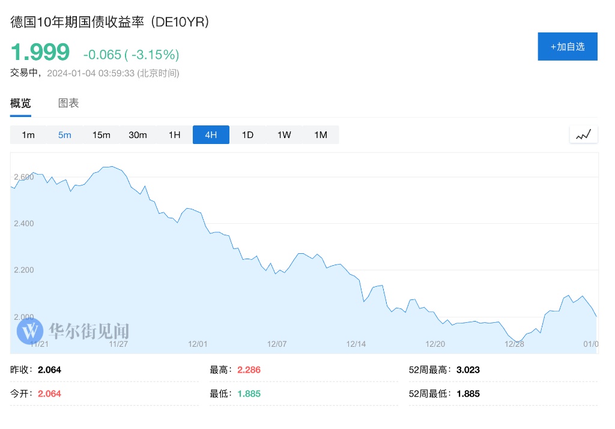This screenshot has width=615, height=429.
Task: Switch to 1M monthly interval
Action: point(321,135)
